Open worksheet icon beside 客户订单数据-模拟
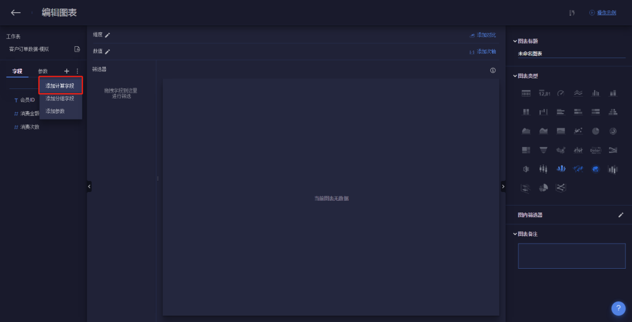The height and width of the screenshot is (322, 632). [x=77, y=49]
